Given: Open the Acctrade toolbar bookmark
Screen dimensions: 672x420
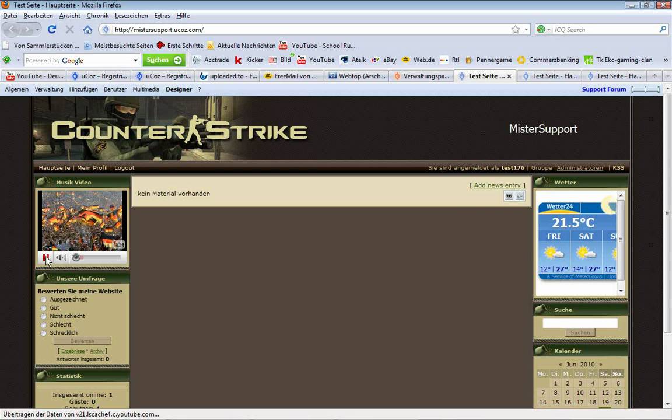Looking at the screenshot, I should [x=211, y=60].
